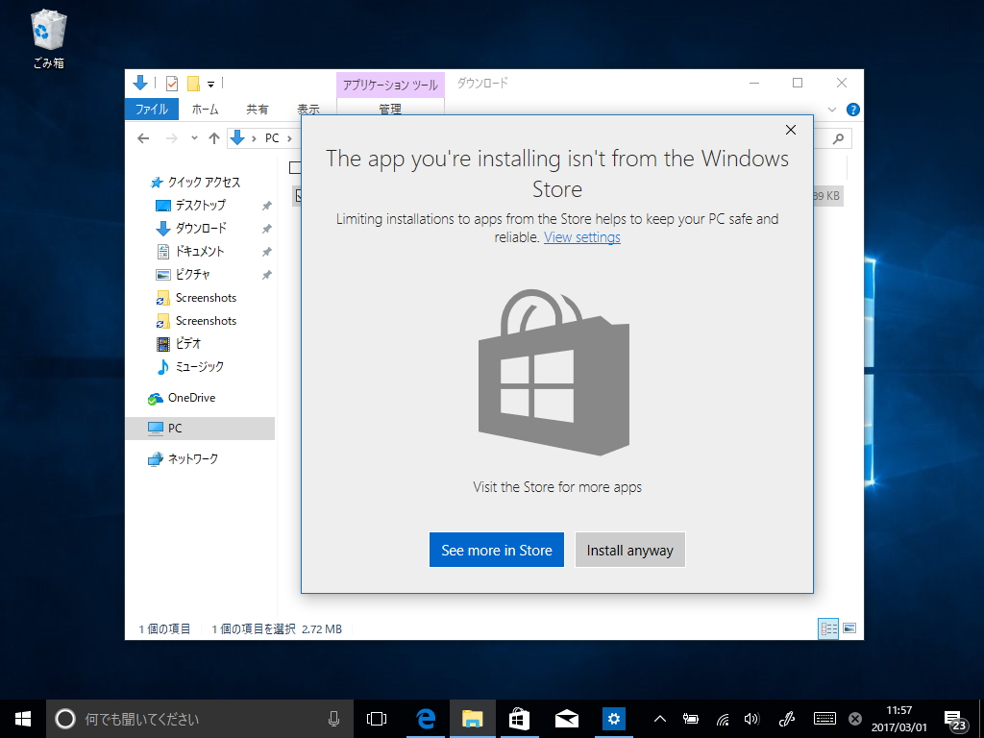Open Windows Store from the taskbar
This screenshot has width=984, height=738.
519,719
